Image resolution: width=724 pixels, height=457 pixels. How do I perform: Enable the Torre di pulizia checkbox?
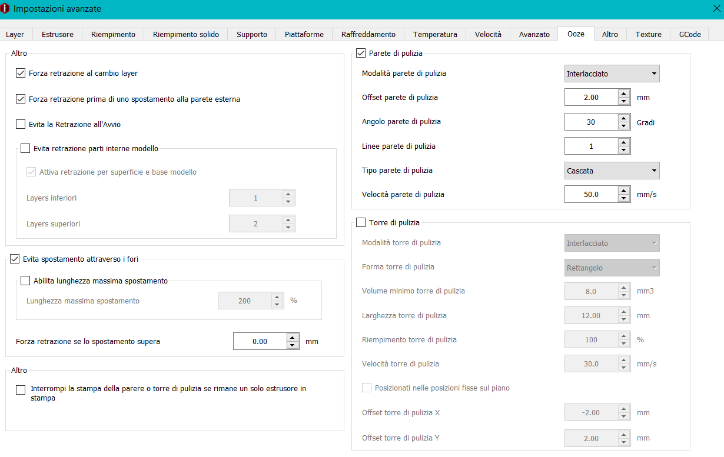pos(361,222)
